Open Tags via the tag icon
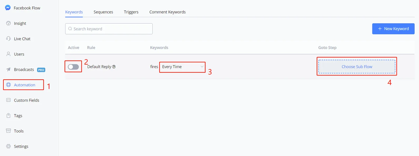Image resolution: width=419 pixels, height=156 pixels. (x=8, y=115)
